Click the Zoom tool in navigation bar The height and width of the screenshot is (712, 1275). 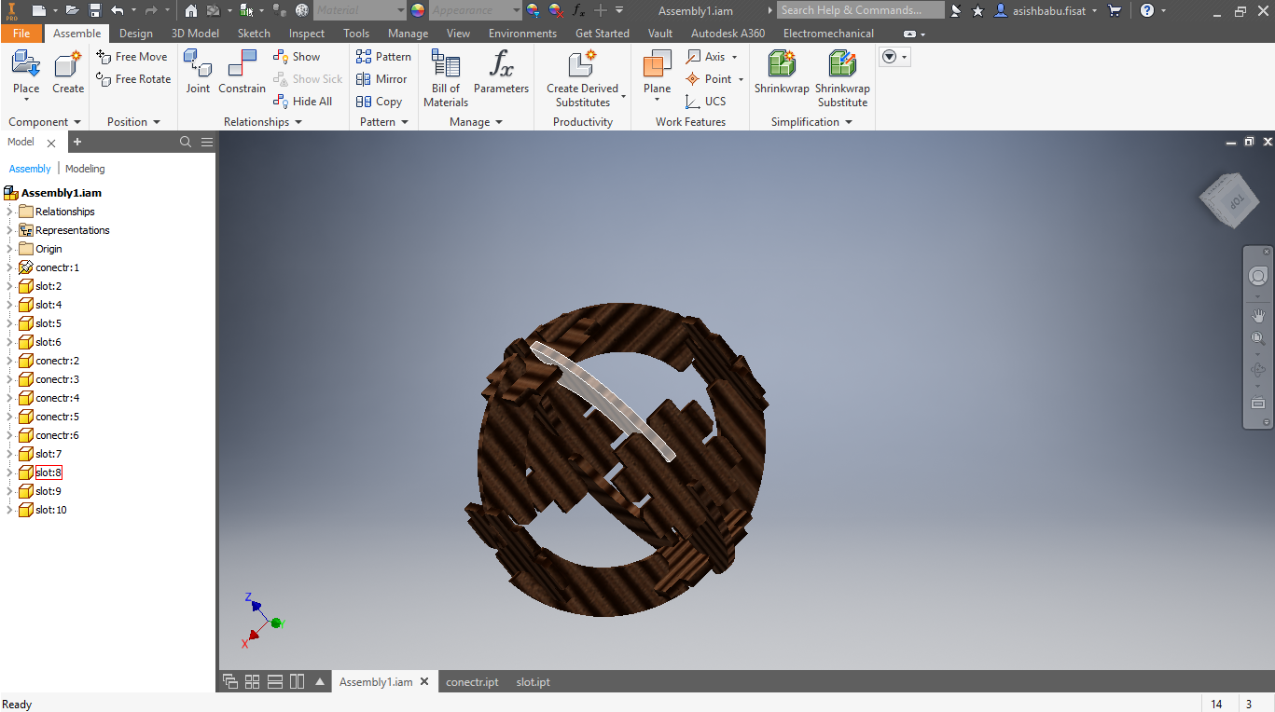(1258, 339)
